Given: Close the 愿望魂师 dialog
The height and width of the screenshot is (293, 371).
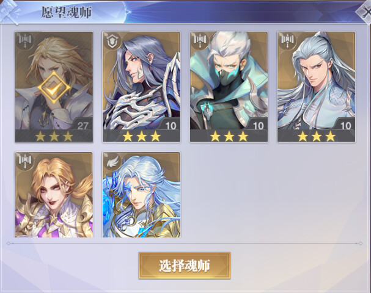Looking at the screenshot, I should [x=365, y=12].
